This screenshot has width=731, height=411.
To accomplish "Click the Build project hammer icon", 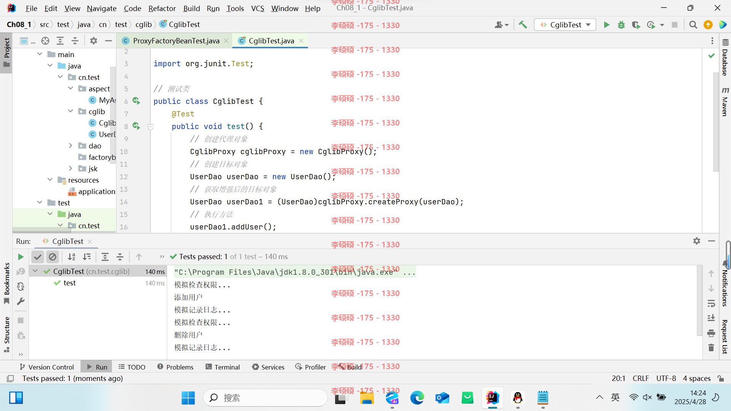I will (x=523, y=25).
